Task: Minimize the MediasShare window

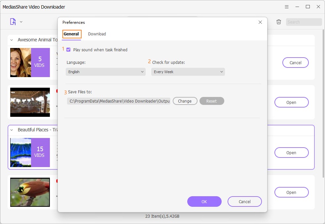Action: 297,7
